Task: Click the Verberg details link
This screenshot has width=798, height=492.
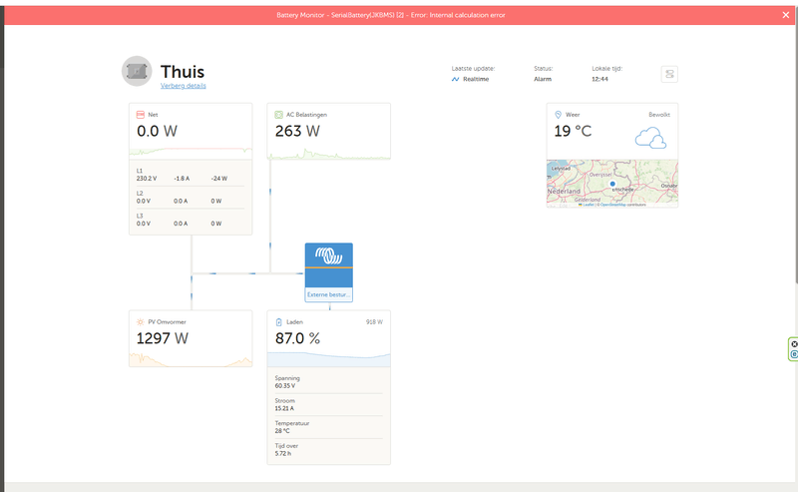Action: (184, 86)
